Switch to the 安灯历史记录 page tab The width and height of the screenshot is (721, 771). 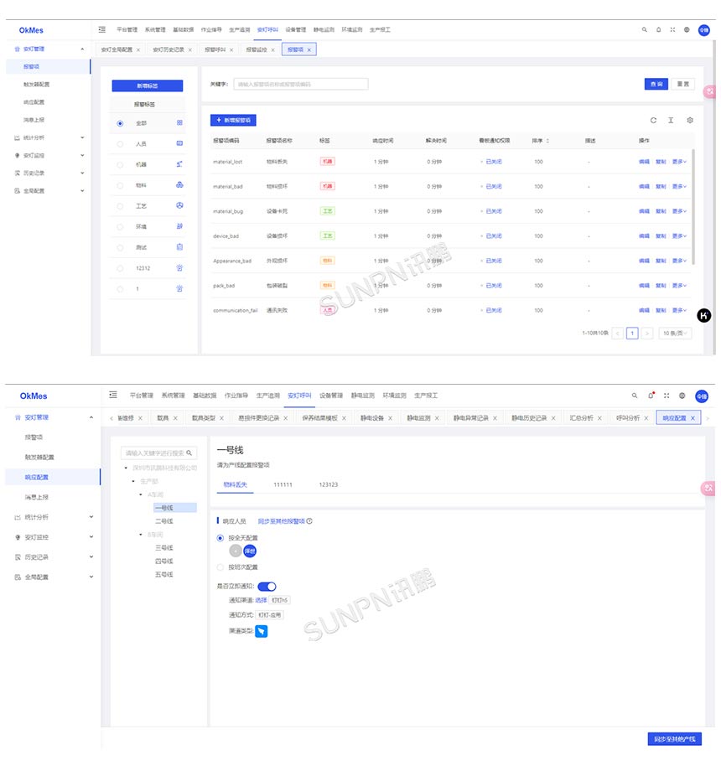click(170, 49)
